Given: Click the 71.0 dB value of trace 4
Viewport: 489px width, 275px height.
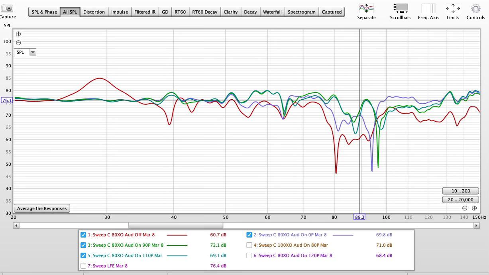Looking at the screenshot, I should (x=384, y=245).
